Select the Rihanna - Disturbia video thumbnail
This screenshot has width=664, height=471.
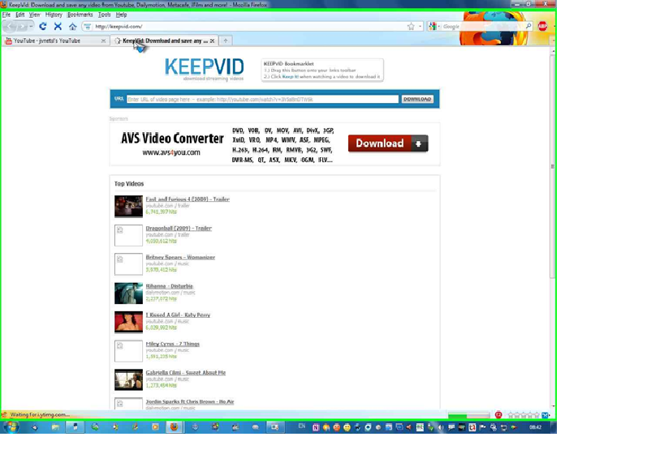pos(128,293)
